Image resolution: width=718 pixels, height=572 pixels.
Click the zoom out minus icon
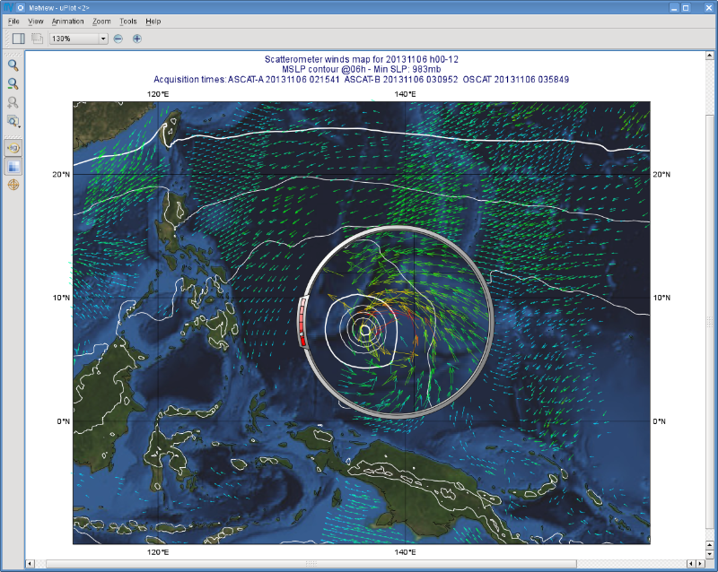[x=118, y=39]
